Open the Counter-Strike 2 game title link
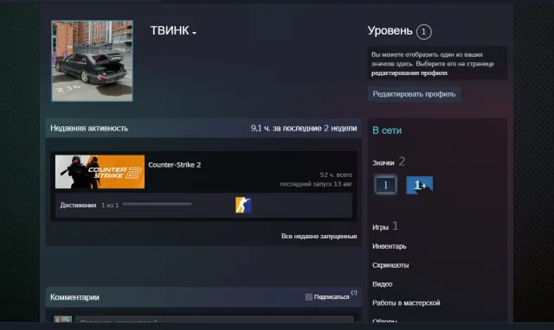Image resolution: width=554 pixels, height=330 pixels. coord(175,165)
